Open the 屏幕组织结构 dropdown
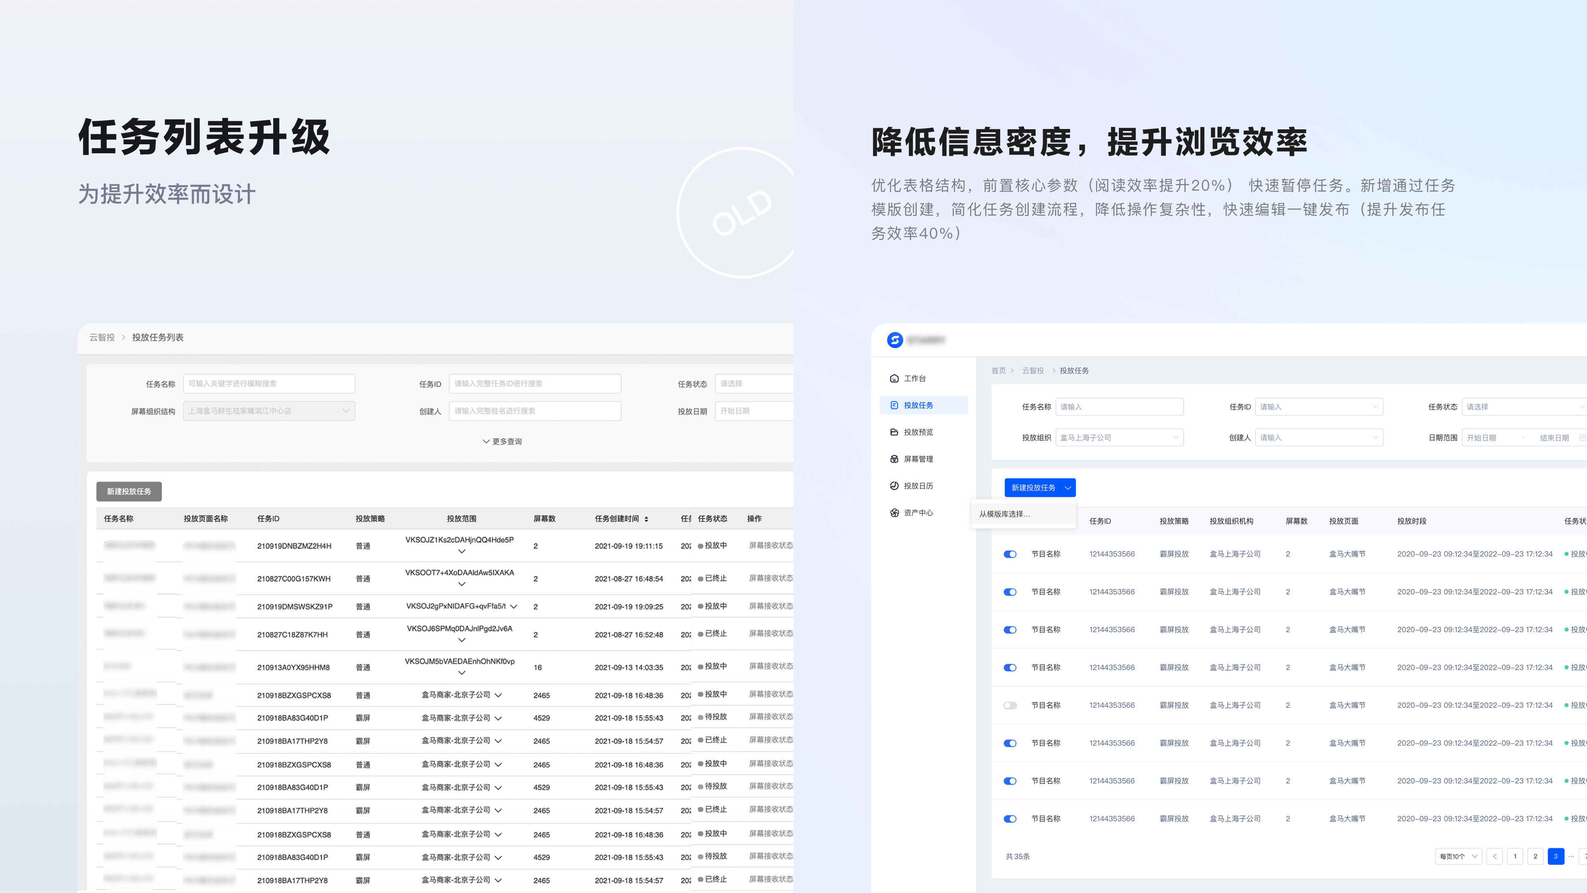This screenshot has width=1587, height=893. 269,411
